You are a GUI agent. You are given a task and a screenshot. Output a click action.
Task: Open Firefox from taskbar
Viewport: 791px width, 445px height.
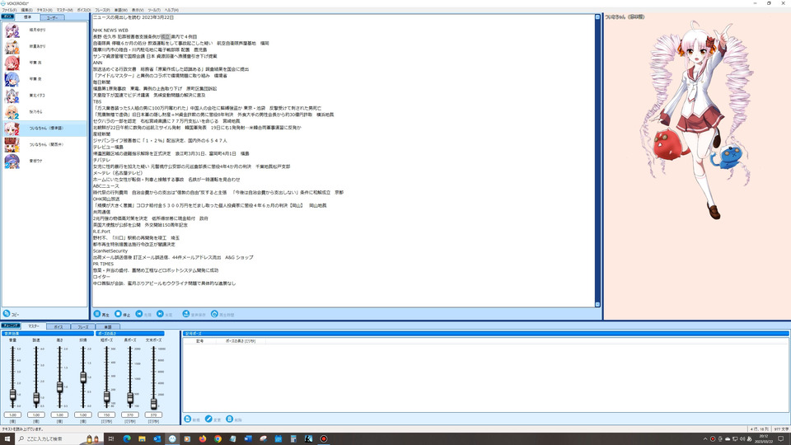coord(203,439)
